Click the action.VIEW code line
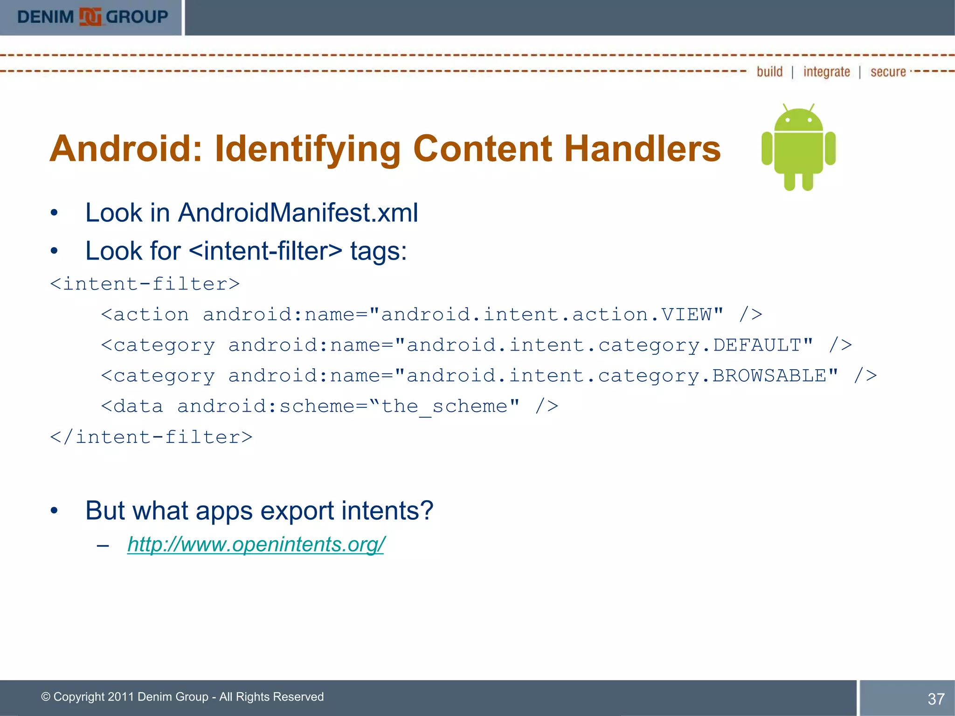Image resolution: width=955 pixels, height=716 pixels. point(431,315)
